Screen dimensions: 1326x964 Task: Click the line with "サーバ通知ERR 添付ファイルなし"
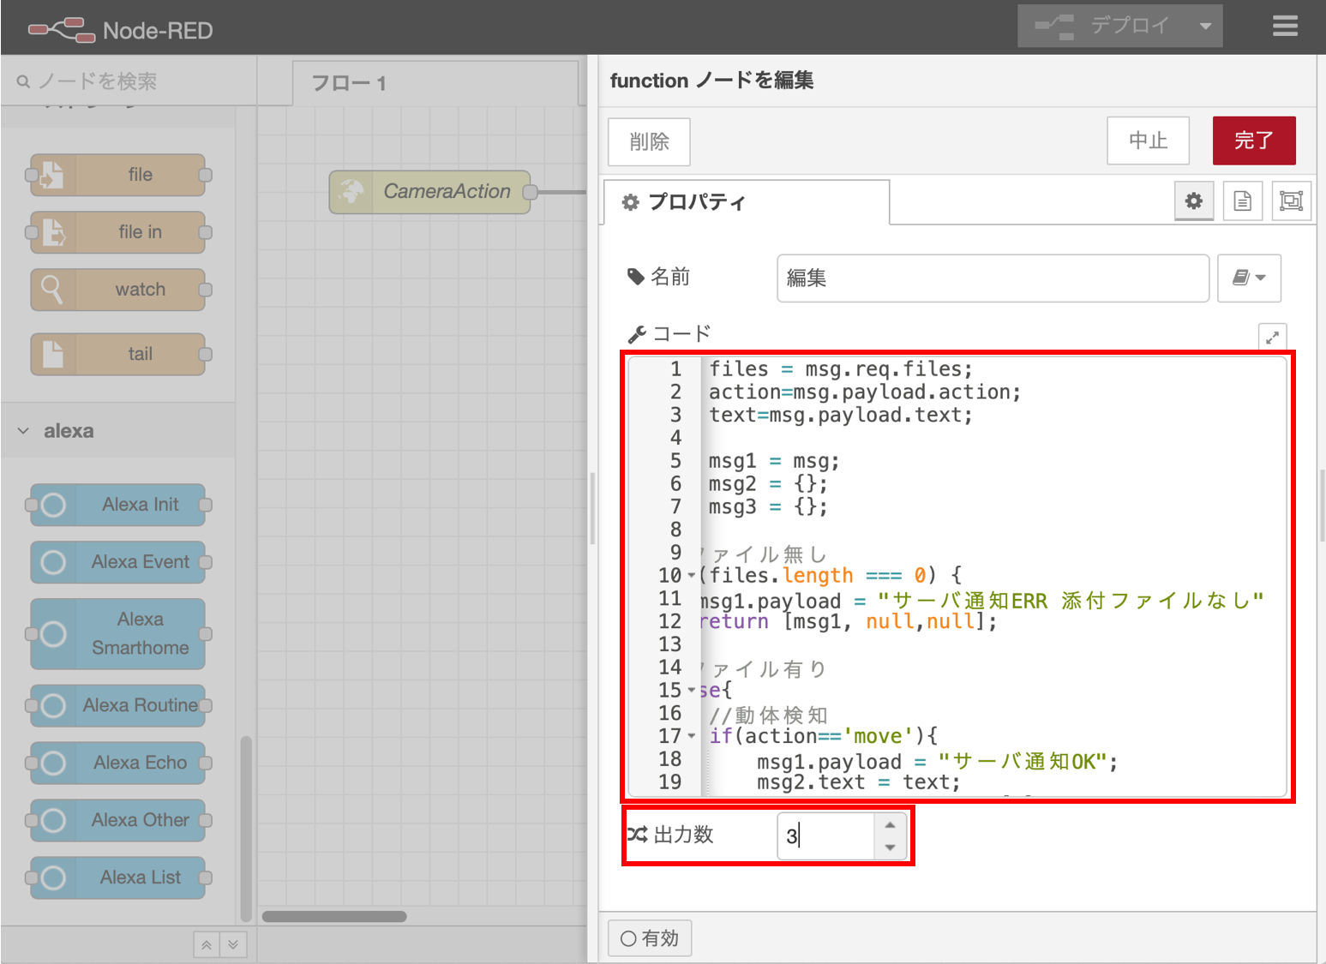point(982,601)
